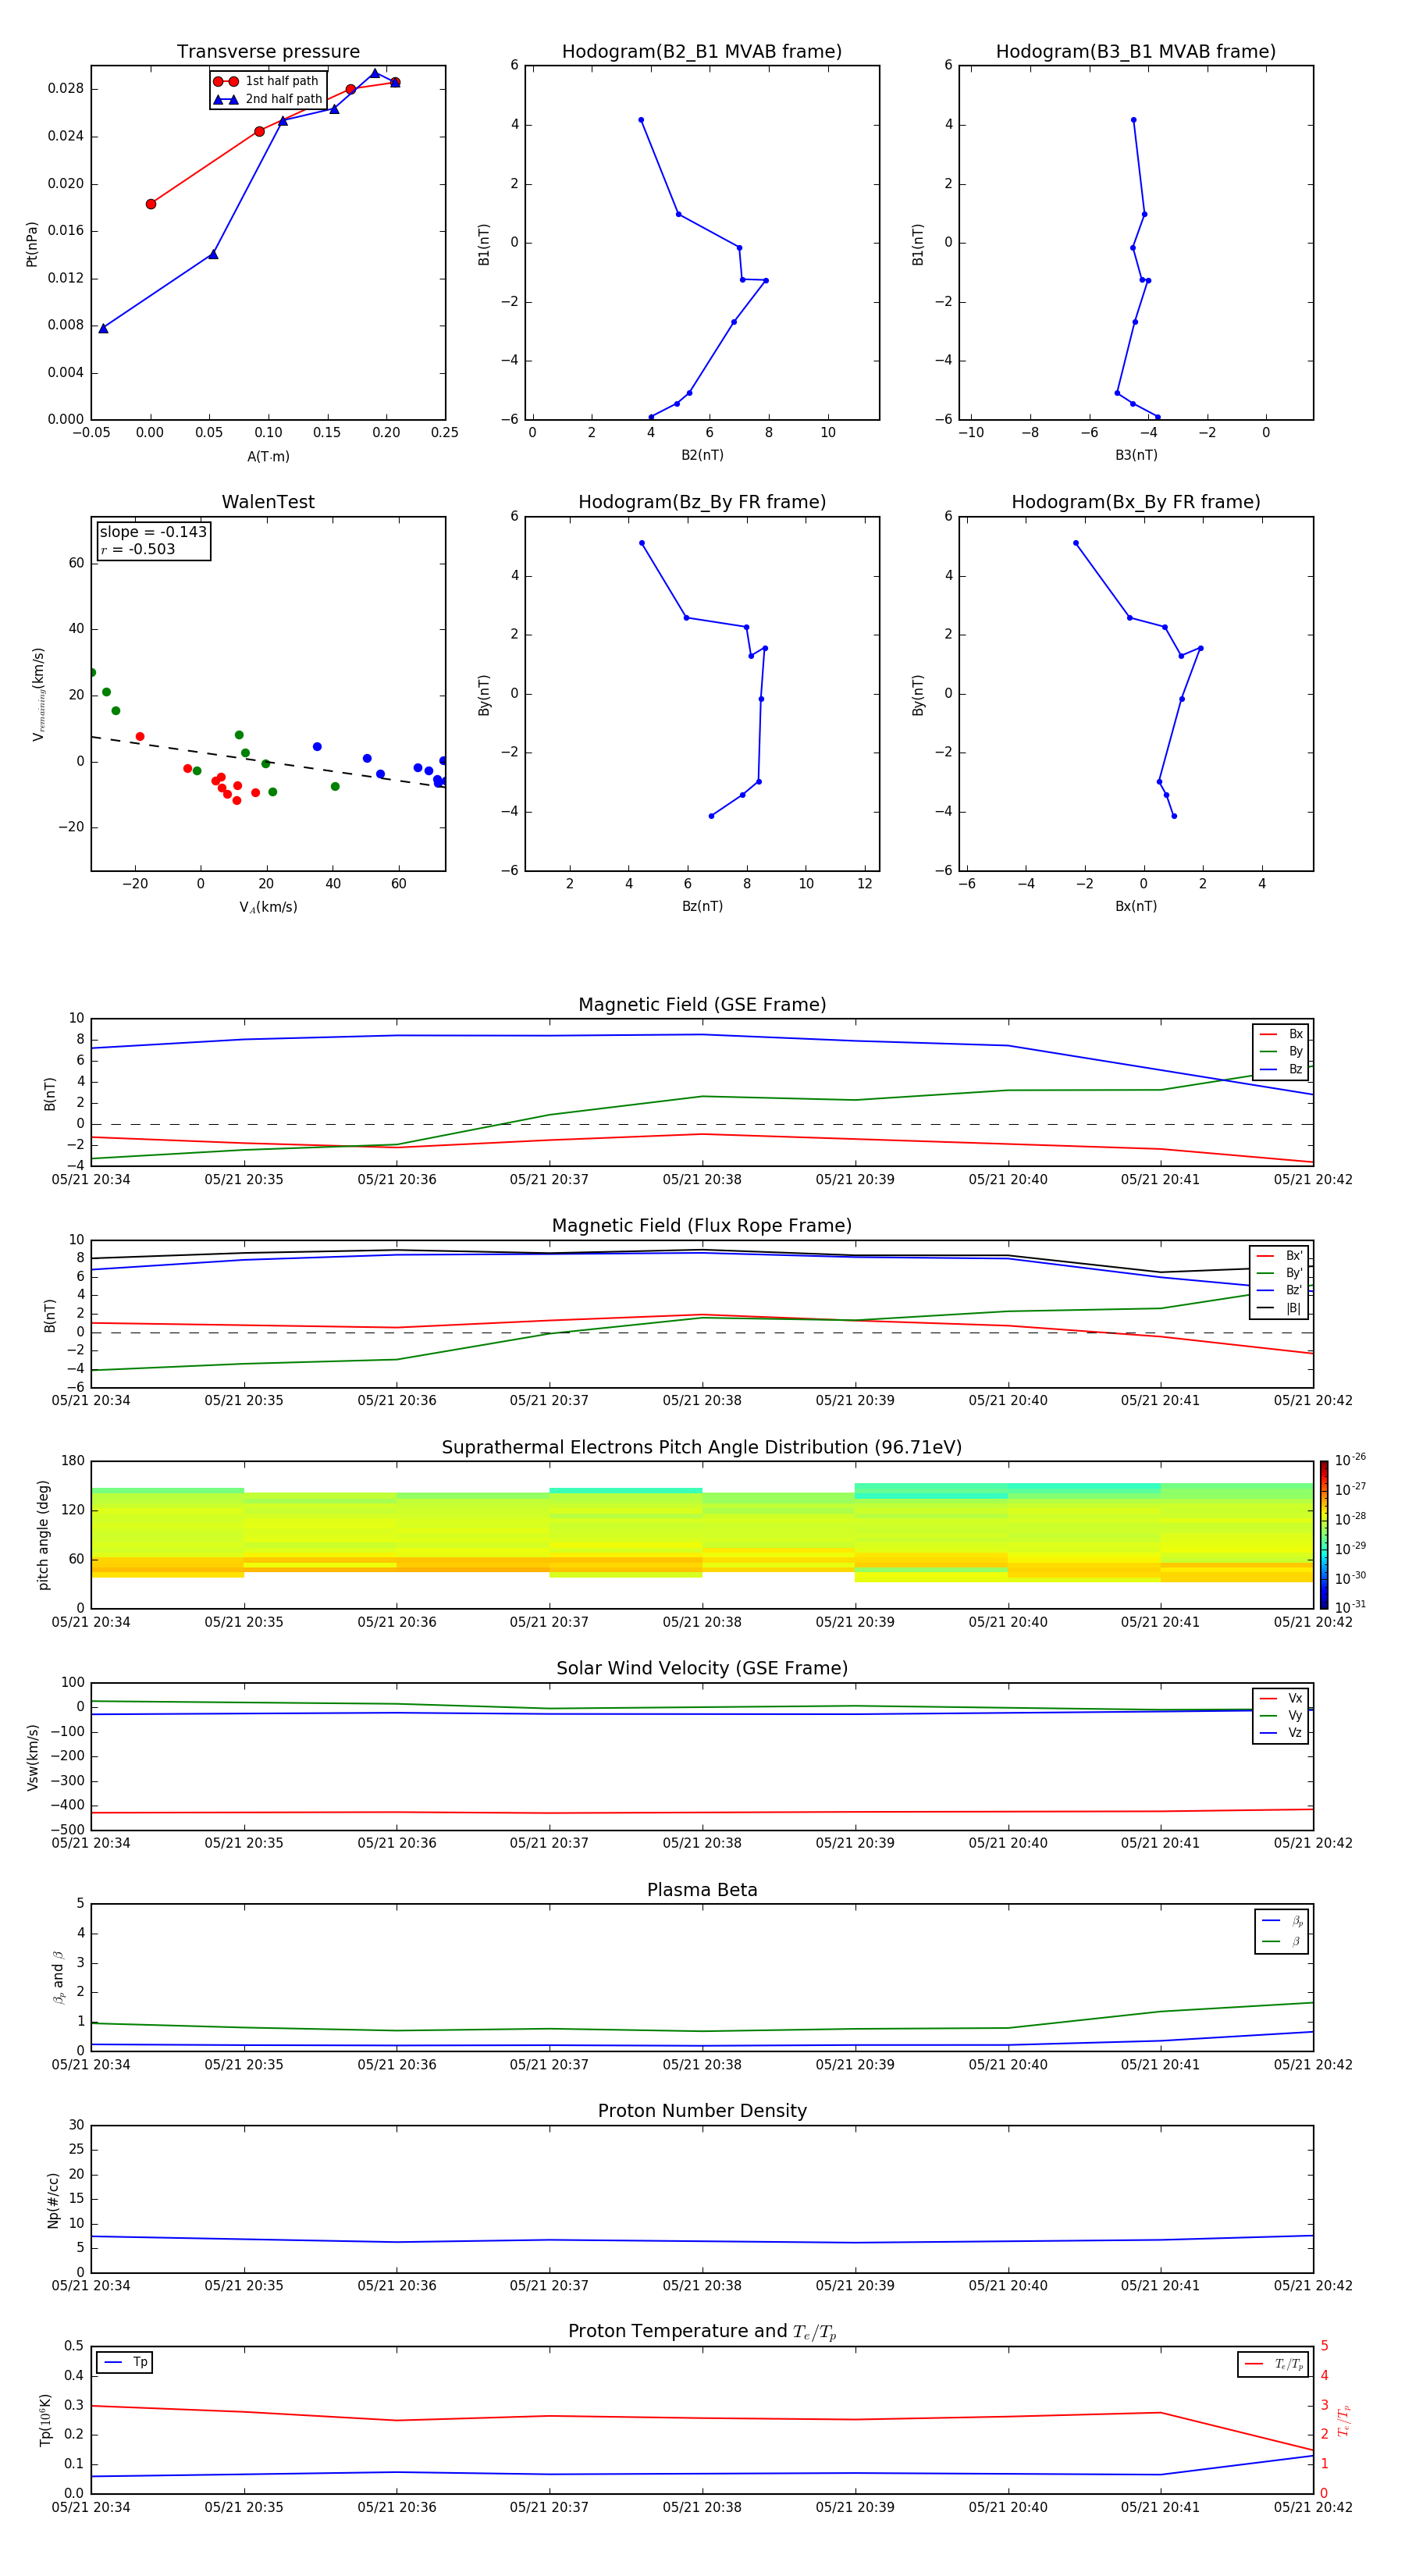
Task: Click the 'V_remaining(km/s)' y-axis label
Action: pyautogui.click(x=39, y=694)
